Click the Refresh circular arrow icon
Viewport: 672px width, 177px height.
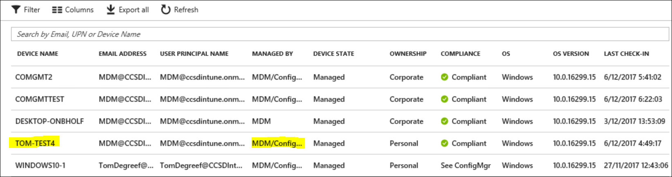166,9
